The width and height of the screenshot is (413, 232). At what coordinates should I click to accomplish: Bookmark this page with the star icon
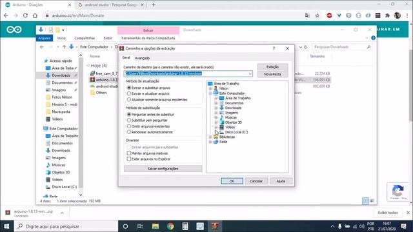coord(317,15)
